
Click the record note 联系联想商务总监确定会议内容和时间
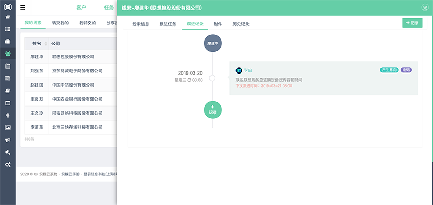tap(268, 80)
